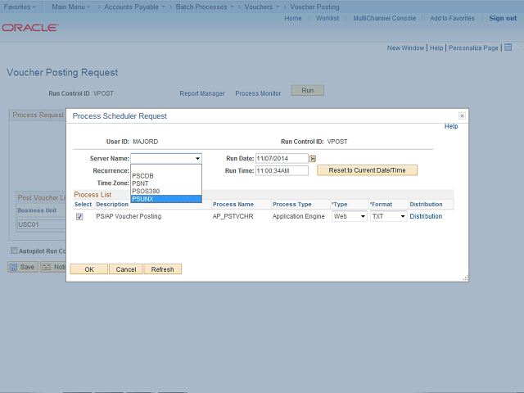Viewport: 524px width, 393px height.
Task: Select PSUNX from the server list
Action: click(x=166, y=199)
